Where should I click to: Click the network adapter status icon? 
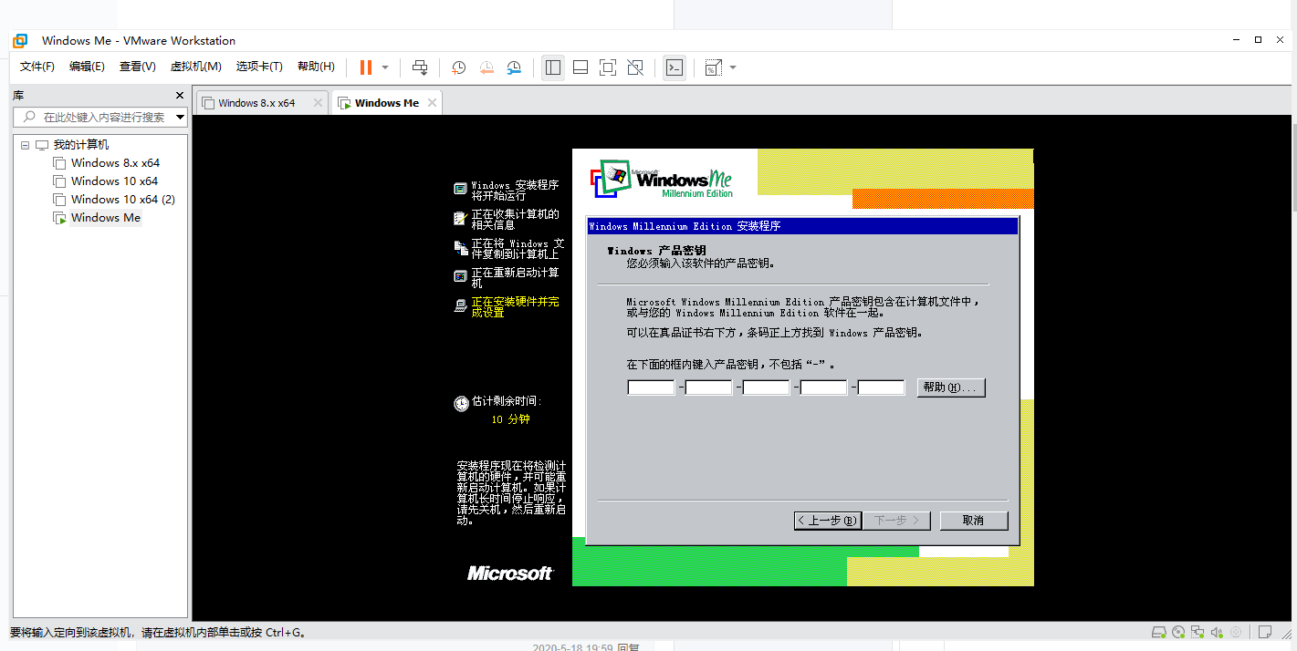tap(1198, 632)
